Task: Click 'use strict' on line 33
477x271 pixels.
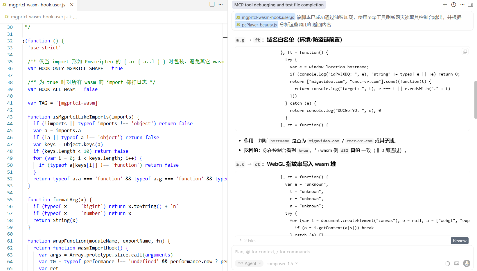Action: point(44,48)
